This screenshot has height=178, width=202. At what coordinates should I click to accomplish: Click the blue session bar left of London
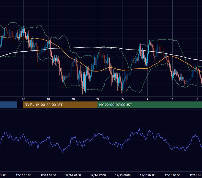pyautogui.click(x=8, y=105)
